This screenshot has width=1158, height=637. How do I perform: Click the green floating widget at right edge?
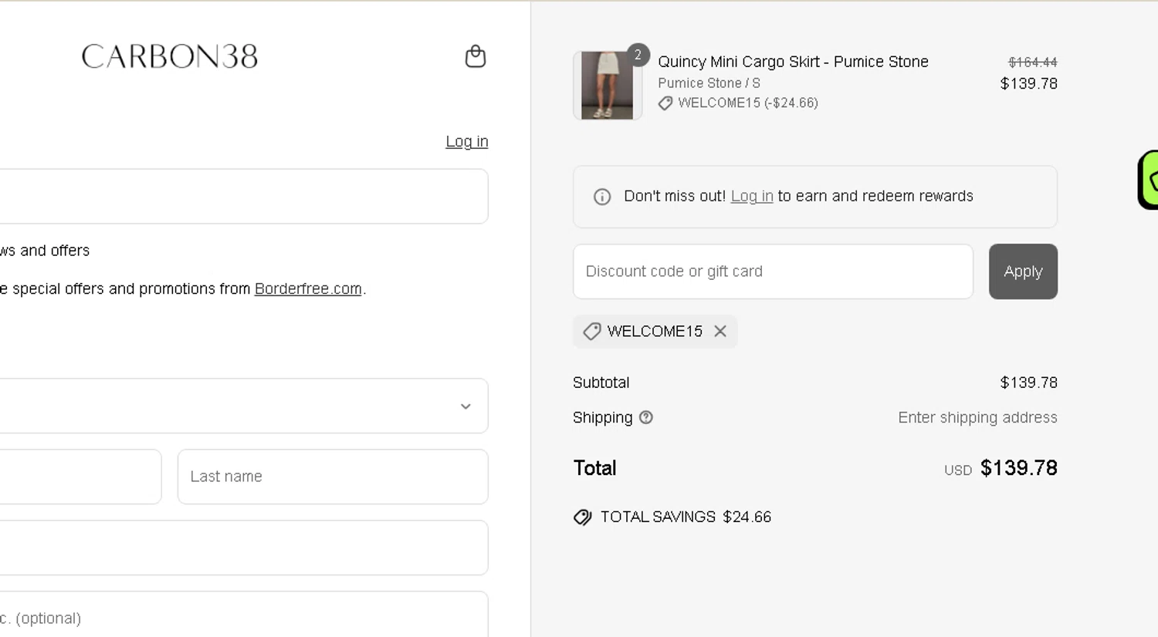(1148, 180)
